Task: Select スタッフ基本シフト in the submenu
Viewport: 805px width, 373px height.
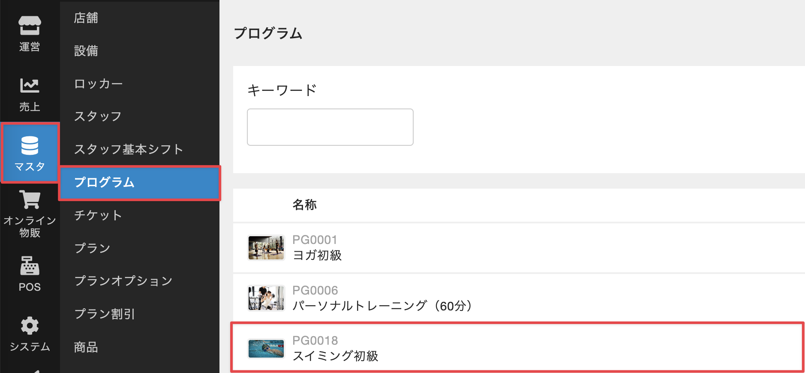Action: tap(129, 149)
